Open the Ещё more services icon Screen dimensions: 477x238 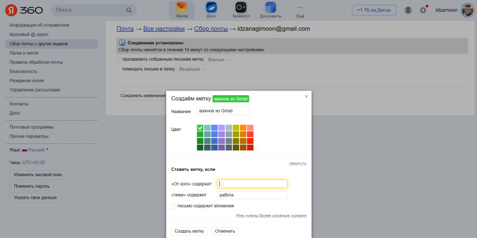point(300,10)
